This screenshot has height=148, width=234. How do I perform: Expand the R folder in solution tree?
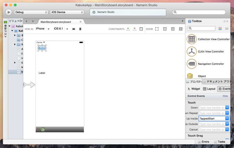point(15,45)
